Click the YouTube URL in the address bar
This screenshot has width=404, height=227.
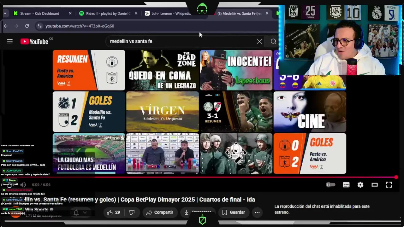80,26
